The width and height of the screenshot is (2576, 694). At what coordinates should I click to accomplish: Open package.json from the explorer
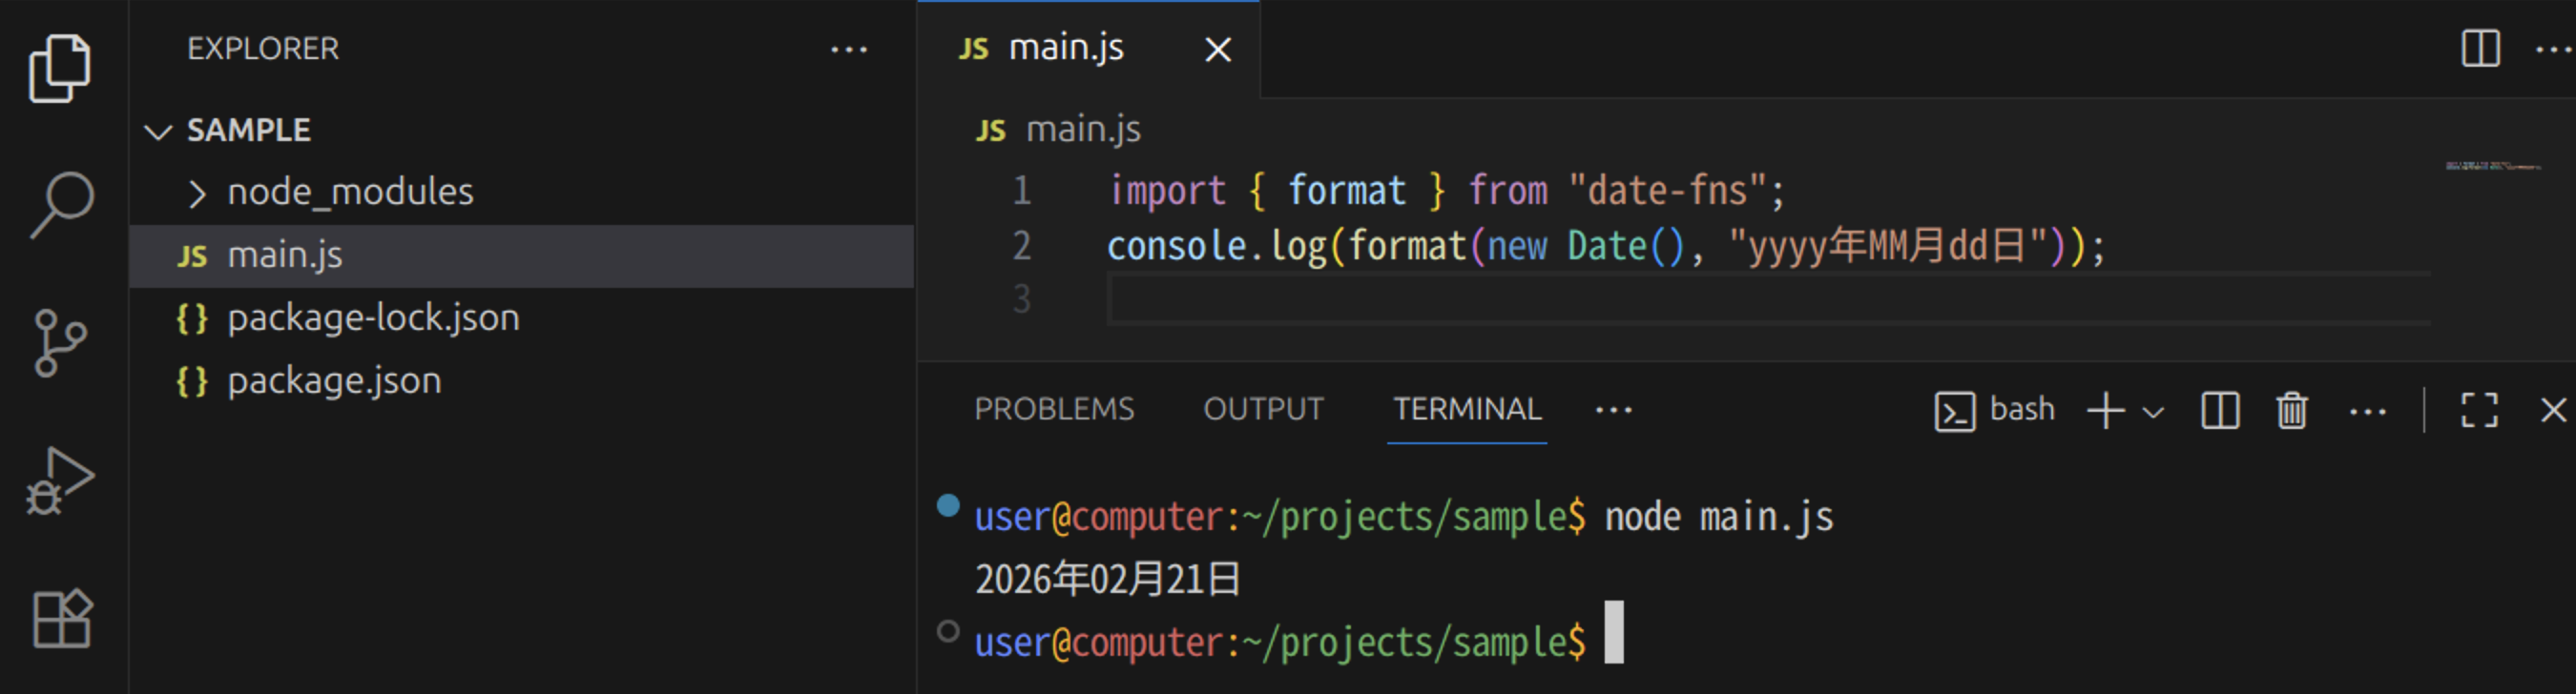334,380
